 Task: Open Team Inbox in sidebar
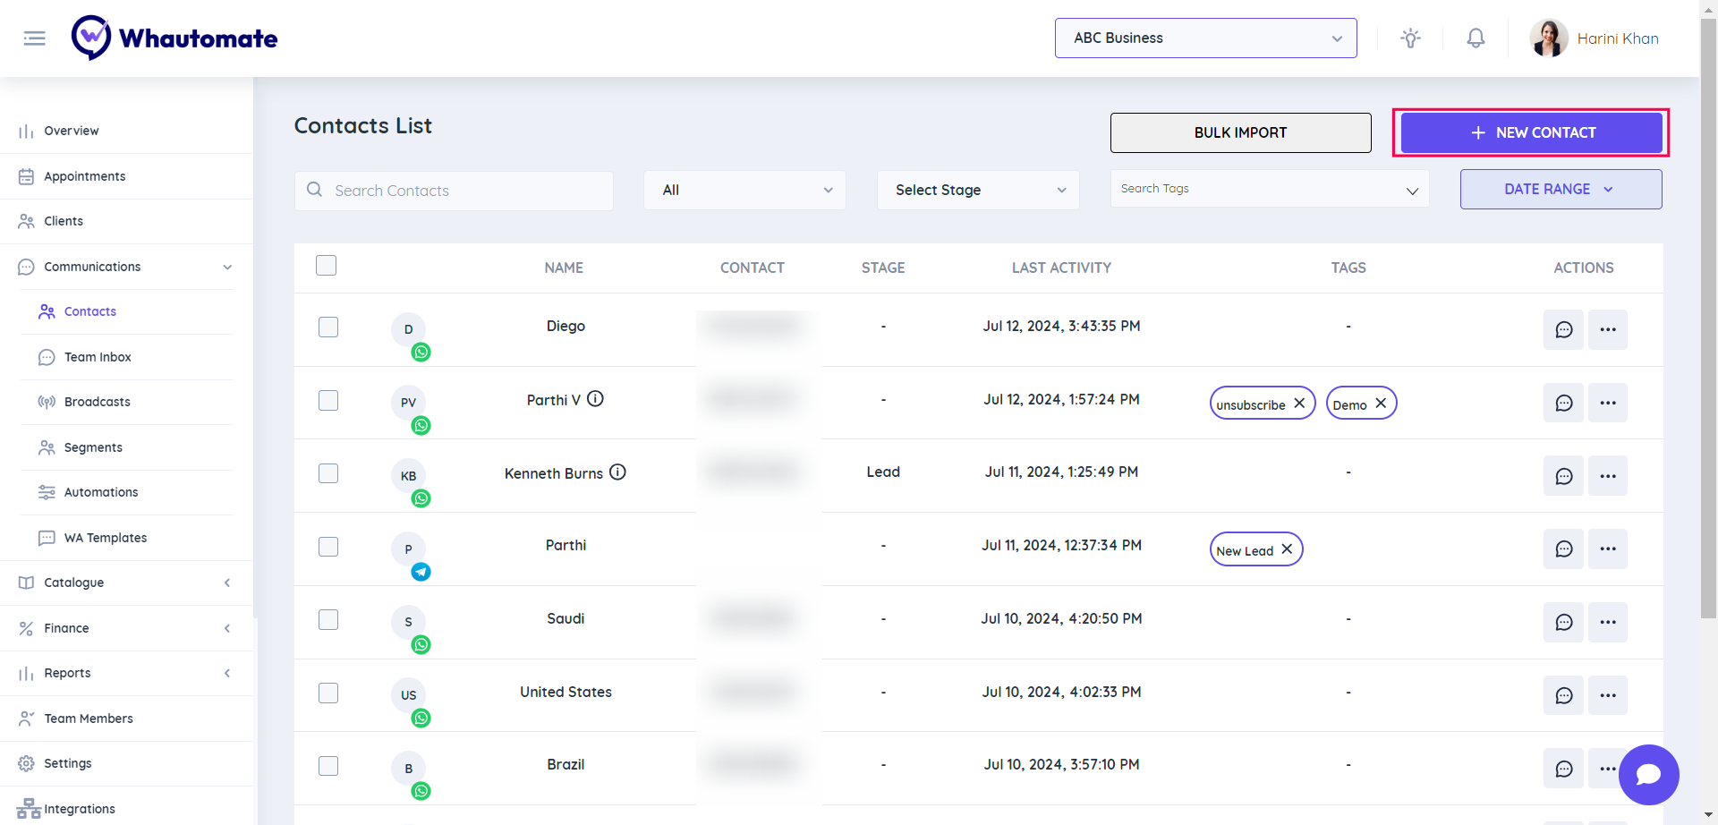click(98, 357)
